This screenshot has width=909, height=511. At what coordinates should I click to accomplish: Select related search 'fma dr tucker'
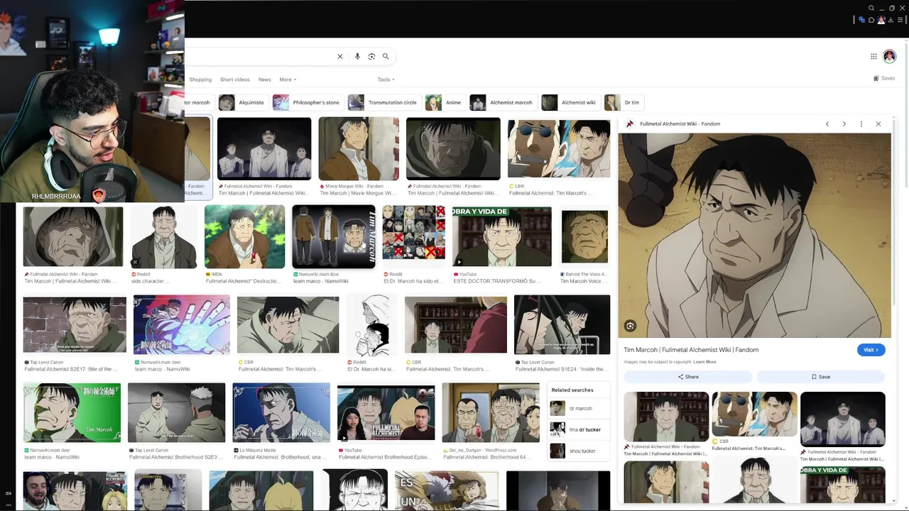point(579,429)
